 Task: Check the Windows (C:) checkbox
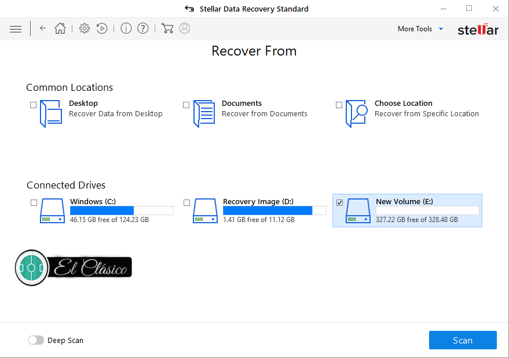point(34,202)
